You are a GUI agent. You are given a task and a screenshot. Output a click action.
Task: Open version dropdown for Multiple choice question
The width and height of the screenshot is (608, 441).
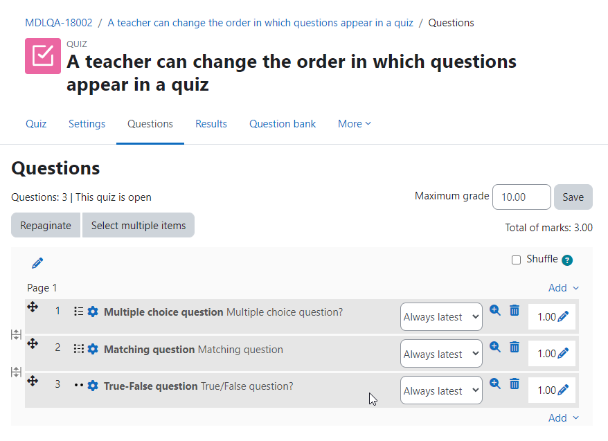point(441,316)
